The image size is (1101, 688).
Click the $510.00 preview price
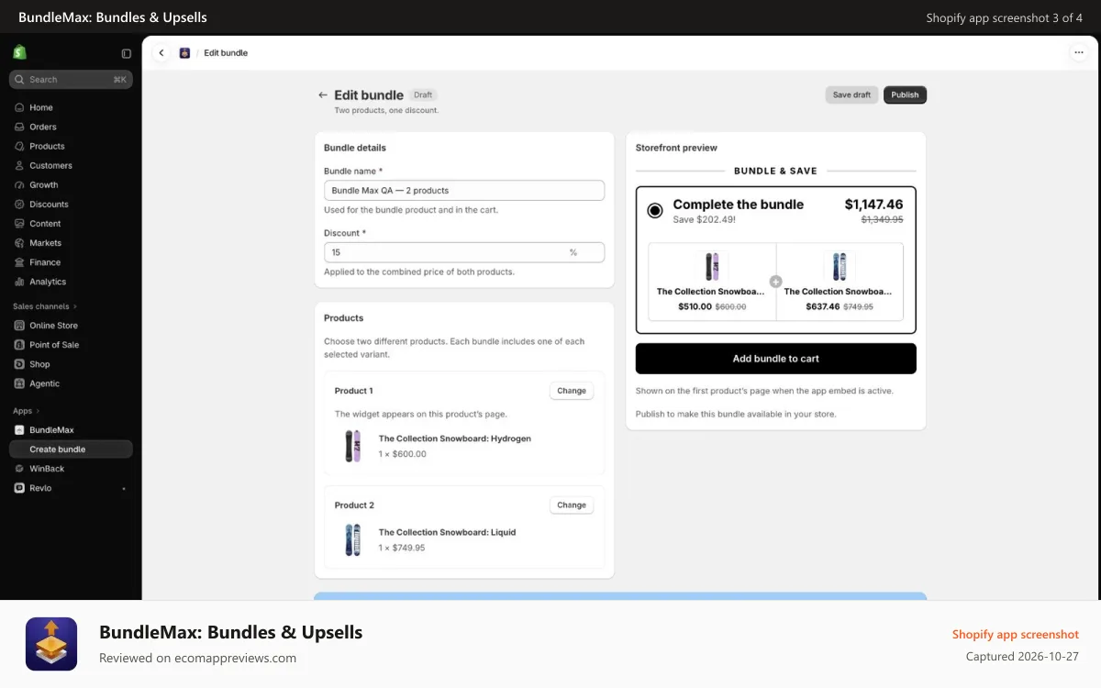(x=695, y=306)
